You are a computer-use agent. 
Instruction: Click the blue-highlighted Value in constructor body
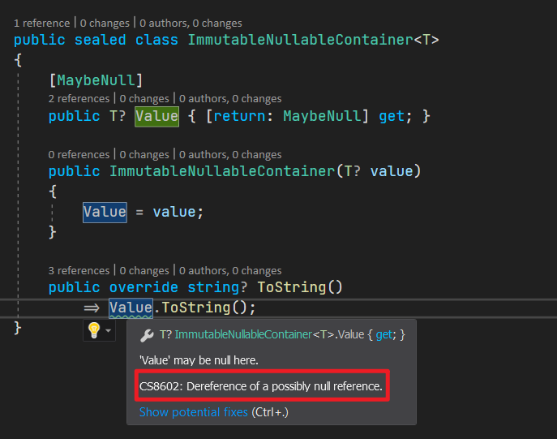105,213
